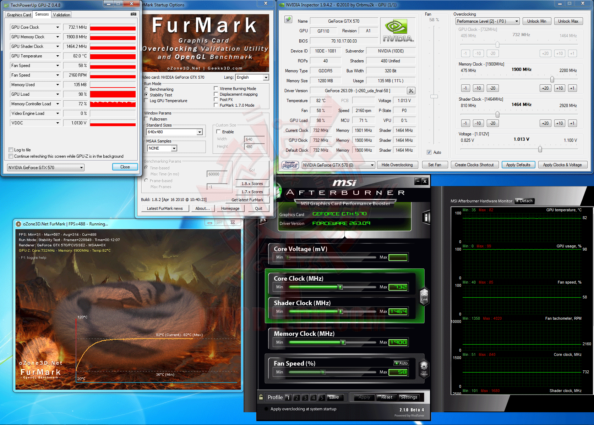Check the Fullscreen option in FurMark

pos(146,119)
